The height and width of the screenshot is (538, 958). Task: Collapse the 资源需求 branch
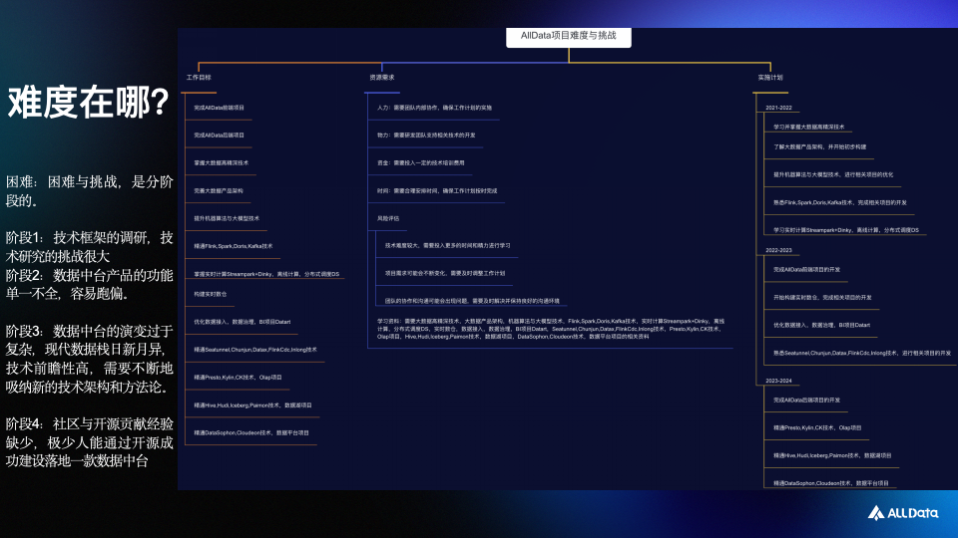click(382, 77)
